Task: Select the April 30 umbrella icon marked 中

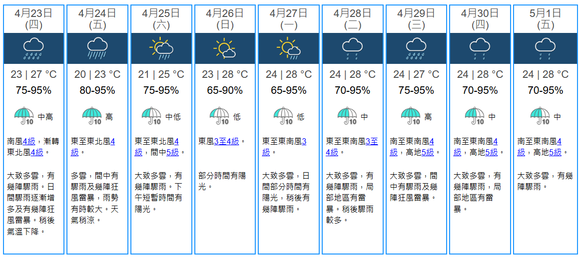Action: pos(475,116)
